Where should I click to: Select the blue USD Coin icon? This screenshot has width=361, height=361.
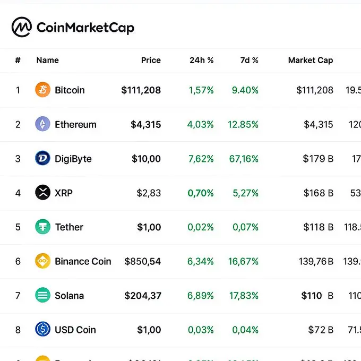click(42, 329)
